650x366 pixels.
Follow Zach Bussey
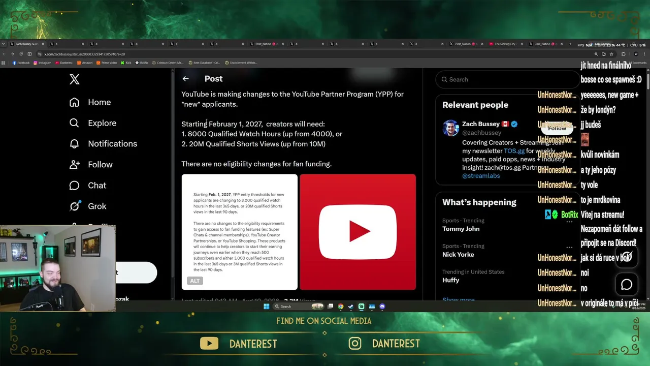tap(557, 128)
